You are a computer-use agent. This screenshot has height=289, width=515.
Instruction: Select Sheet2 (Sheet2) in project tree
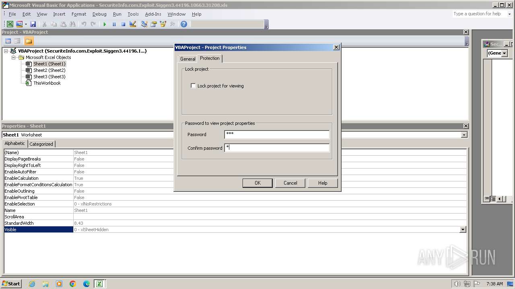(x=49, y=70)
